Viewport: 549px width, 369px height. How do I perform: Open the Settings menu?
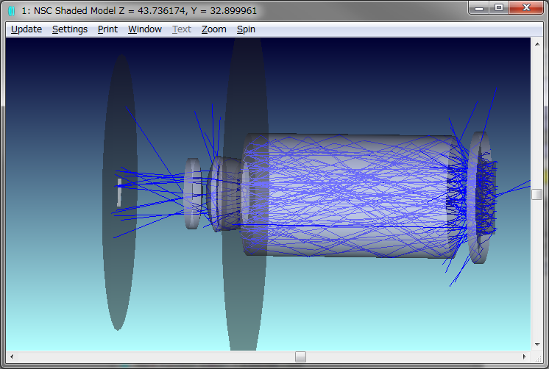click(x=70, y=29)
